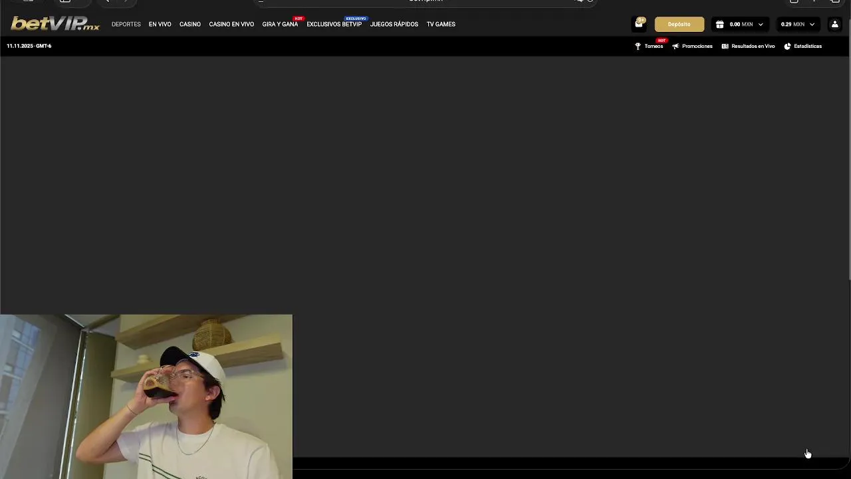The height and width of the screenshot is (479, 851).
Task: Click the scoreboard icon beside Resultados en Vivo
Action: pos(725,46)
